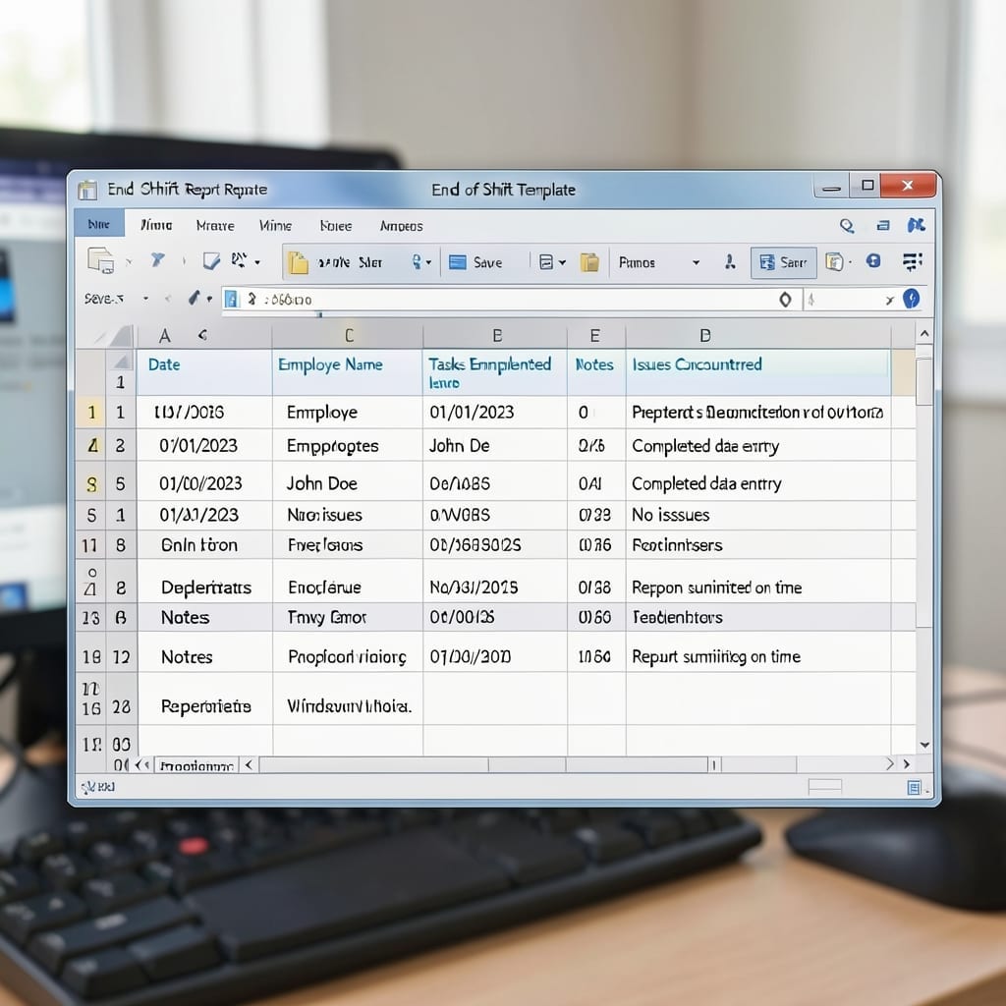This screenshot has height=1006, width=1006.
Task: Click the John De cell
Action: point(495,445)
